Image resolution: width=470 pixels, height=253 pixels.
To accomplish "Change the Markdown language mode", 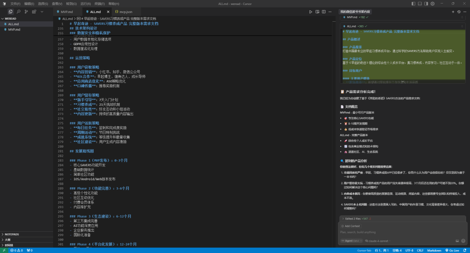I will pos(434,250).
